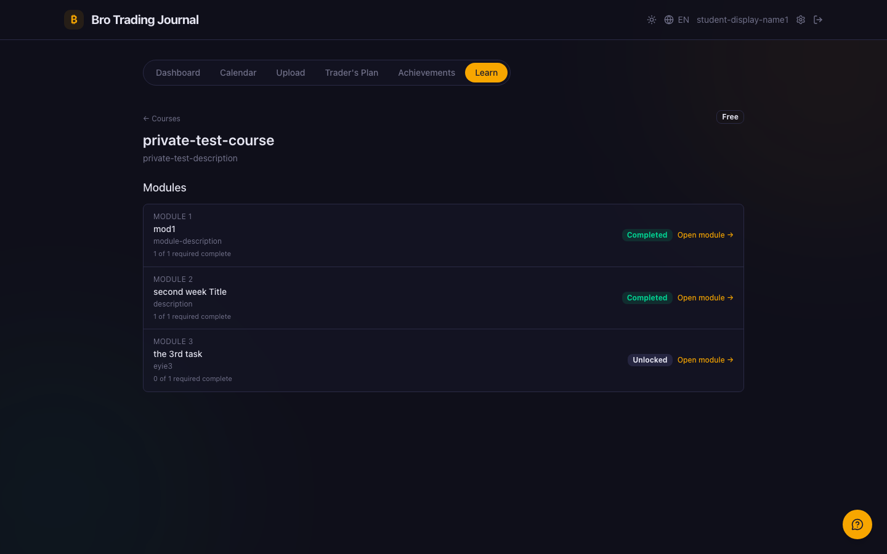Toggle the light/dark theme sun icon

[x=652, y=20]
